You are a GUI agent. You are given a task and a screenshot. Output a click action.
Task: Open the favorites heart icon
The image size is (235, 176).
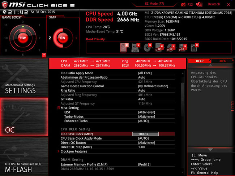[199, 4]
